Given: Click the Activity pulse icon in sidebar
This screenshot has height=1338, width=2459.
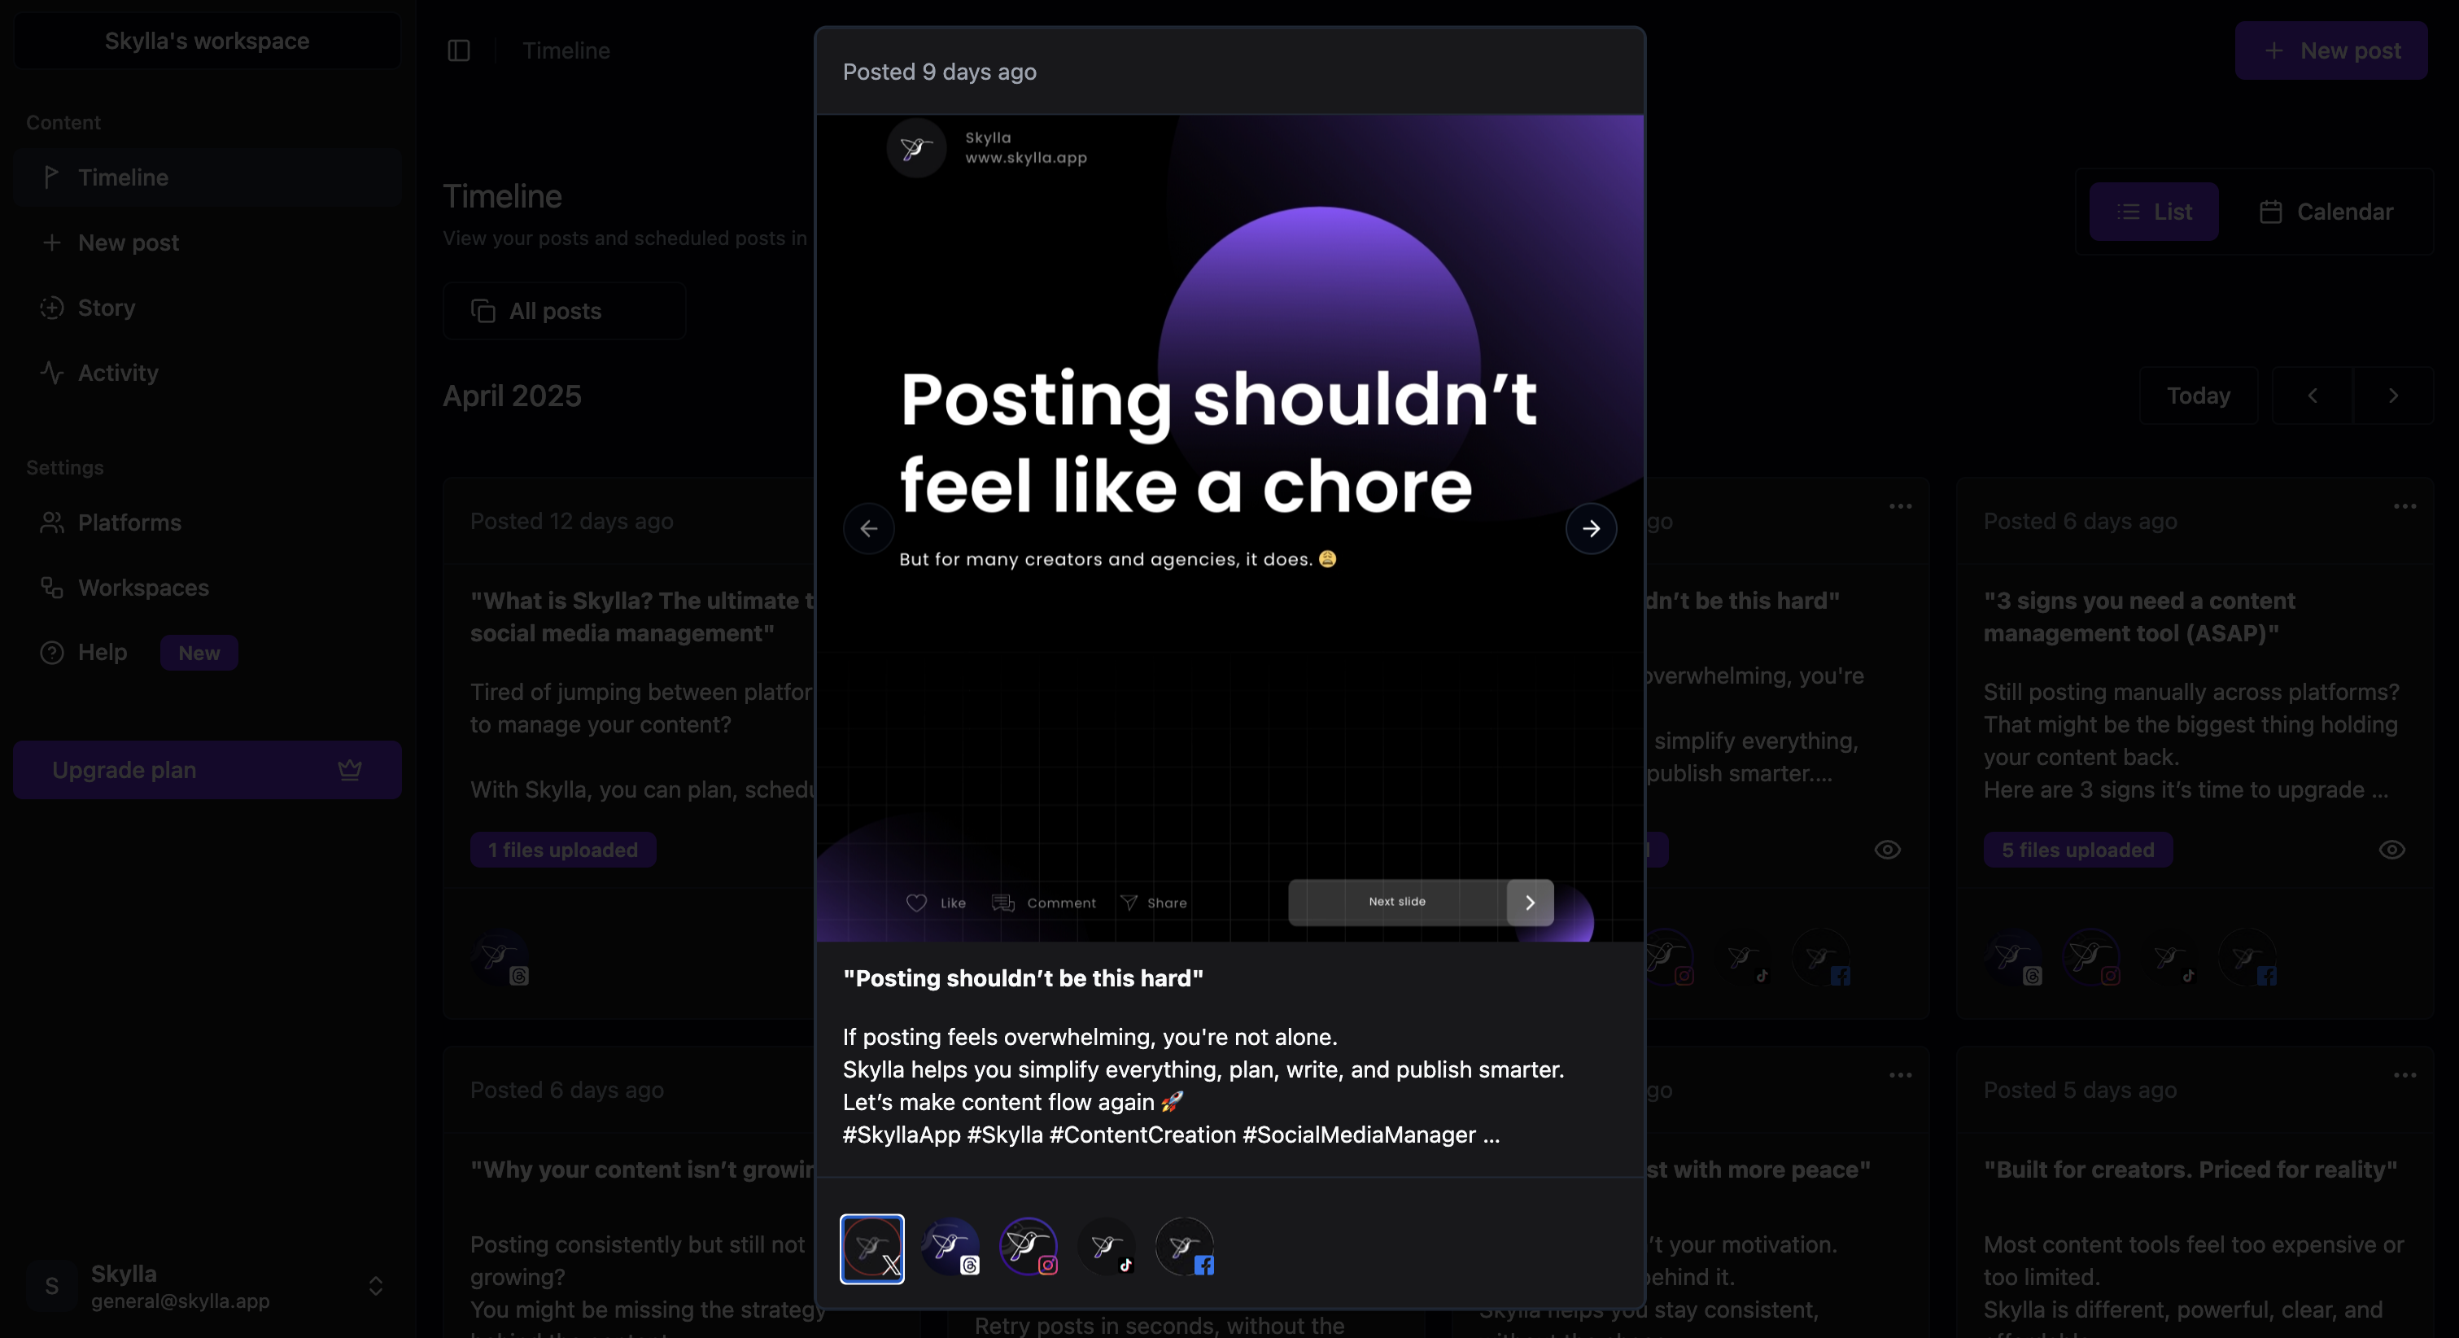Looking at the screenshot, I should tap(51, 373).
